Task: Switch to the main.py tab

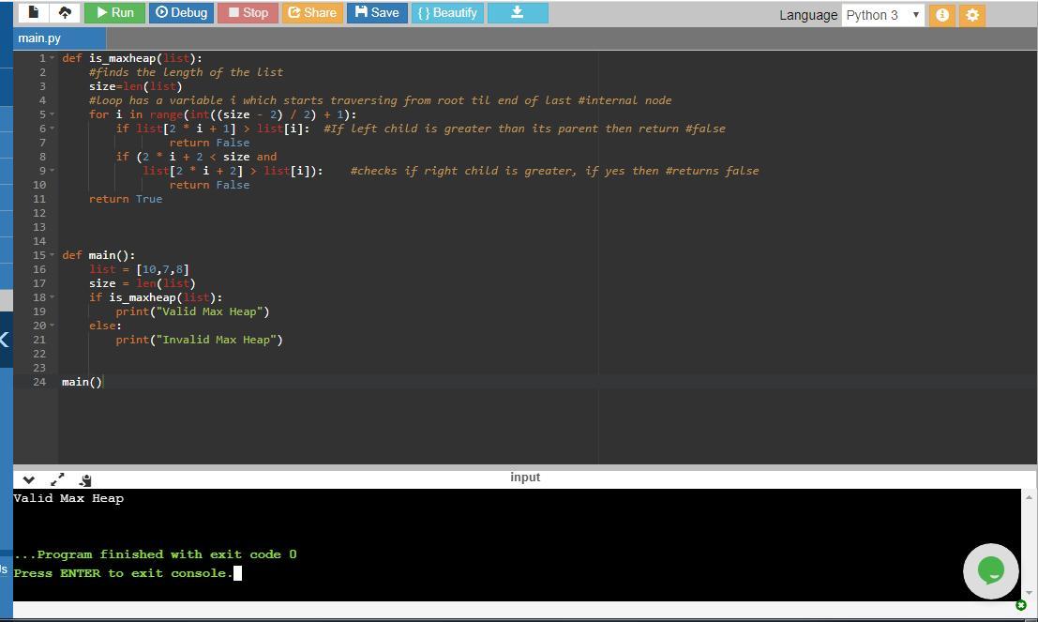Action: [x=39, y=38]
